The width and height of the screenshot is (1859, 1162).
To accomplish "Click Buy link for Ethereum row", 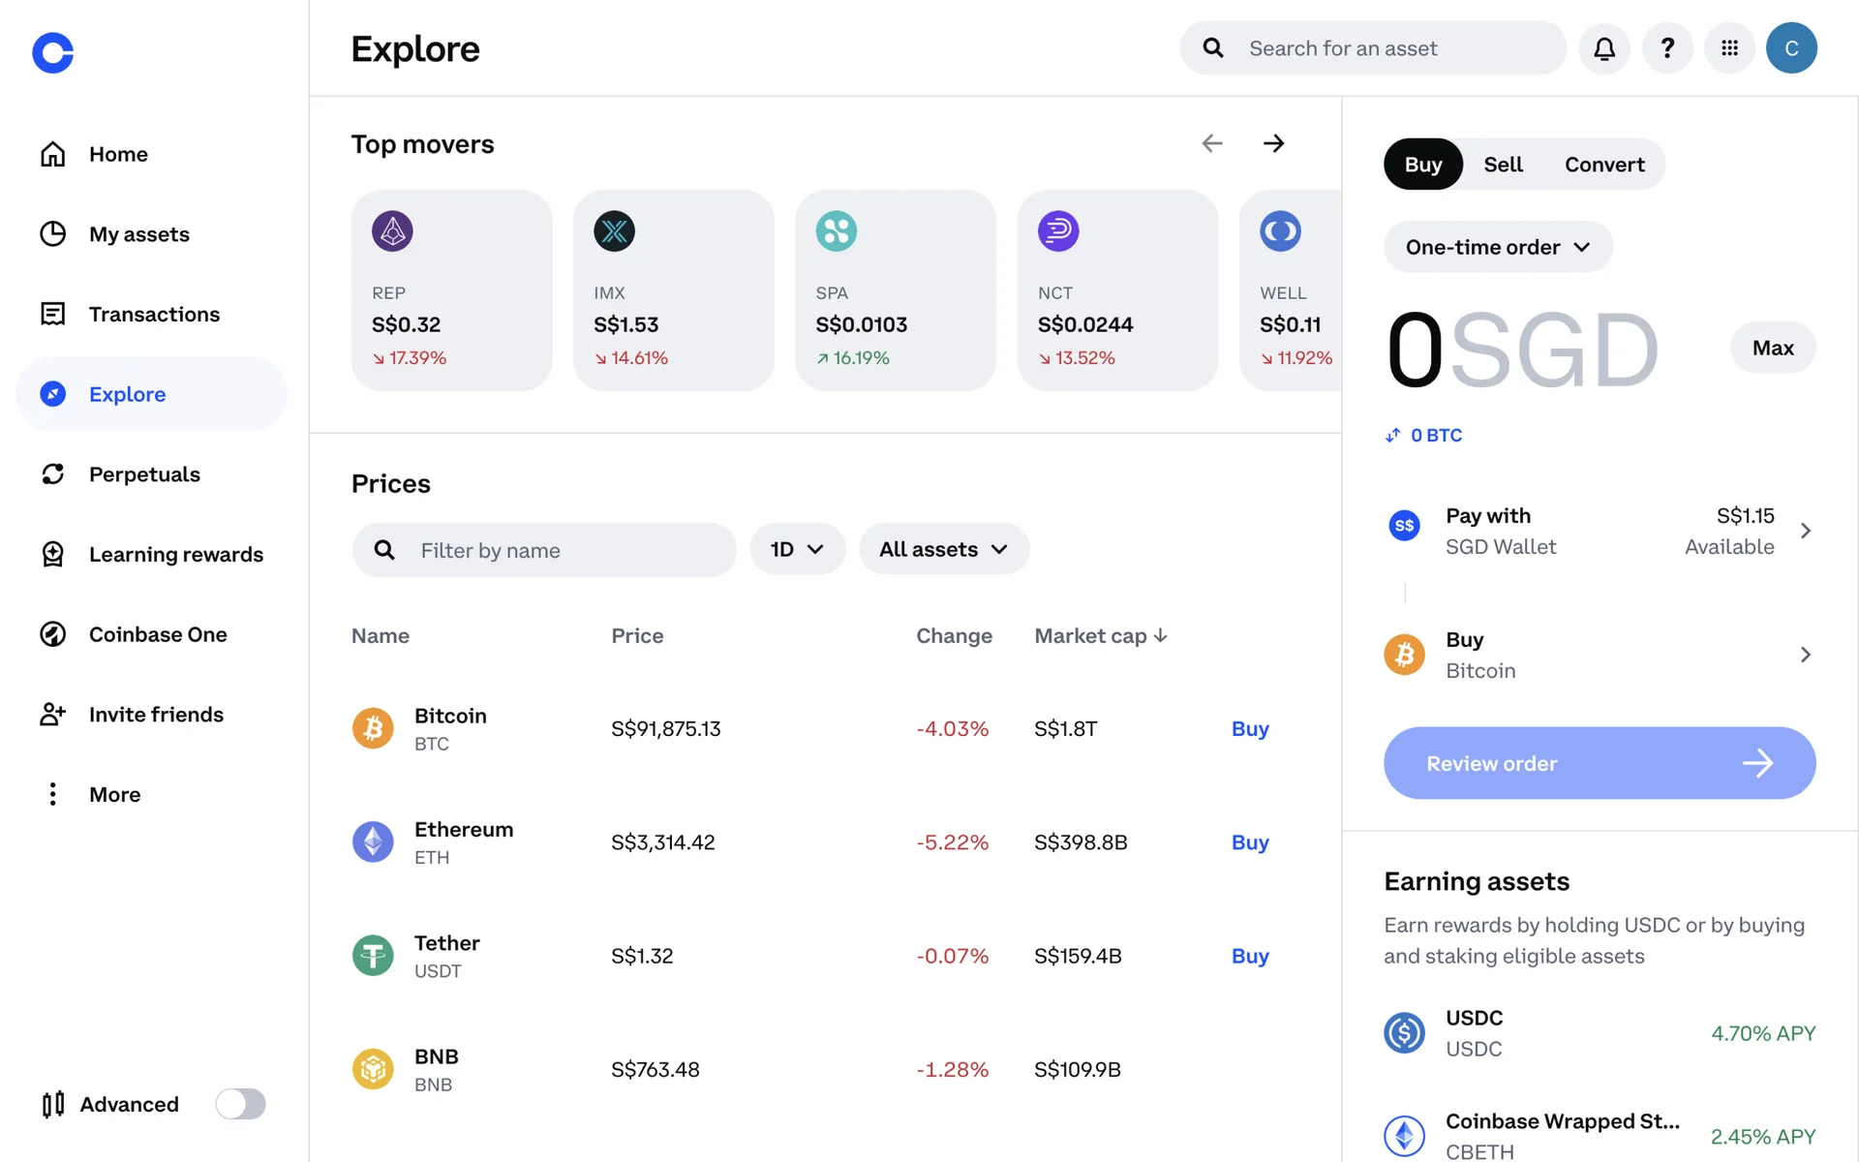I will 1250,842.
